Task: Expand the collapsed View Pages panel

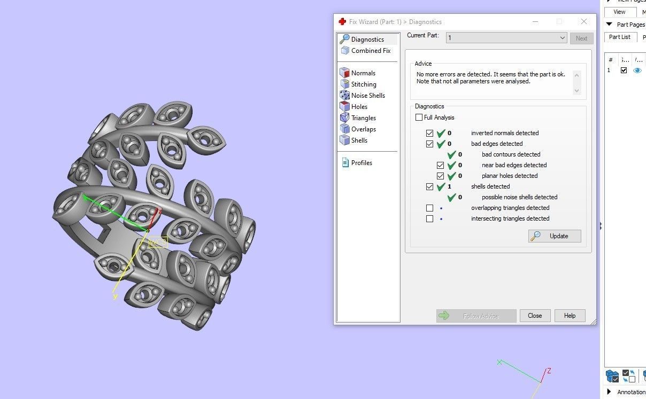Action: point(609,1)
